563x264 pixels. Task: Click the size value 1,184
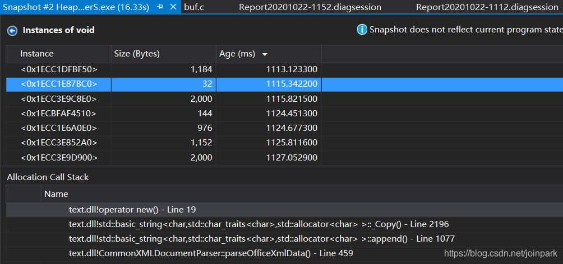click(x=201, y=69)
